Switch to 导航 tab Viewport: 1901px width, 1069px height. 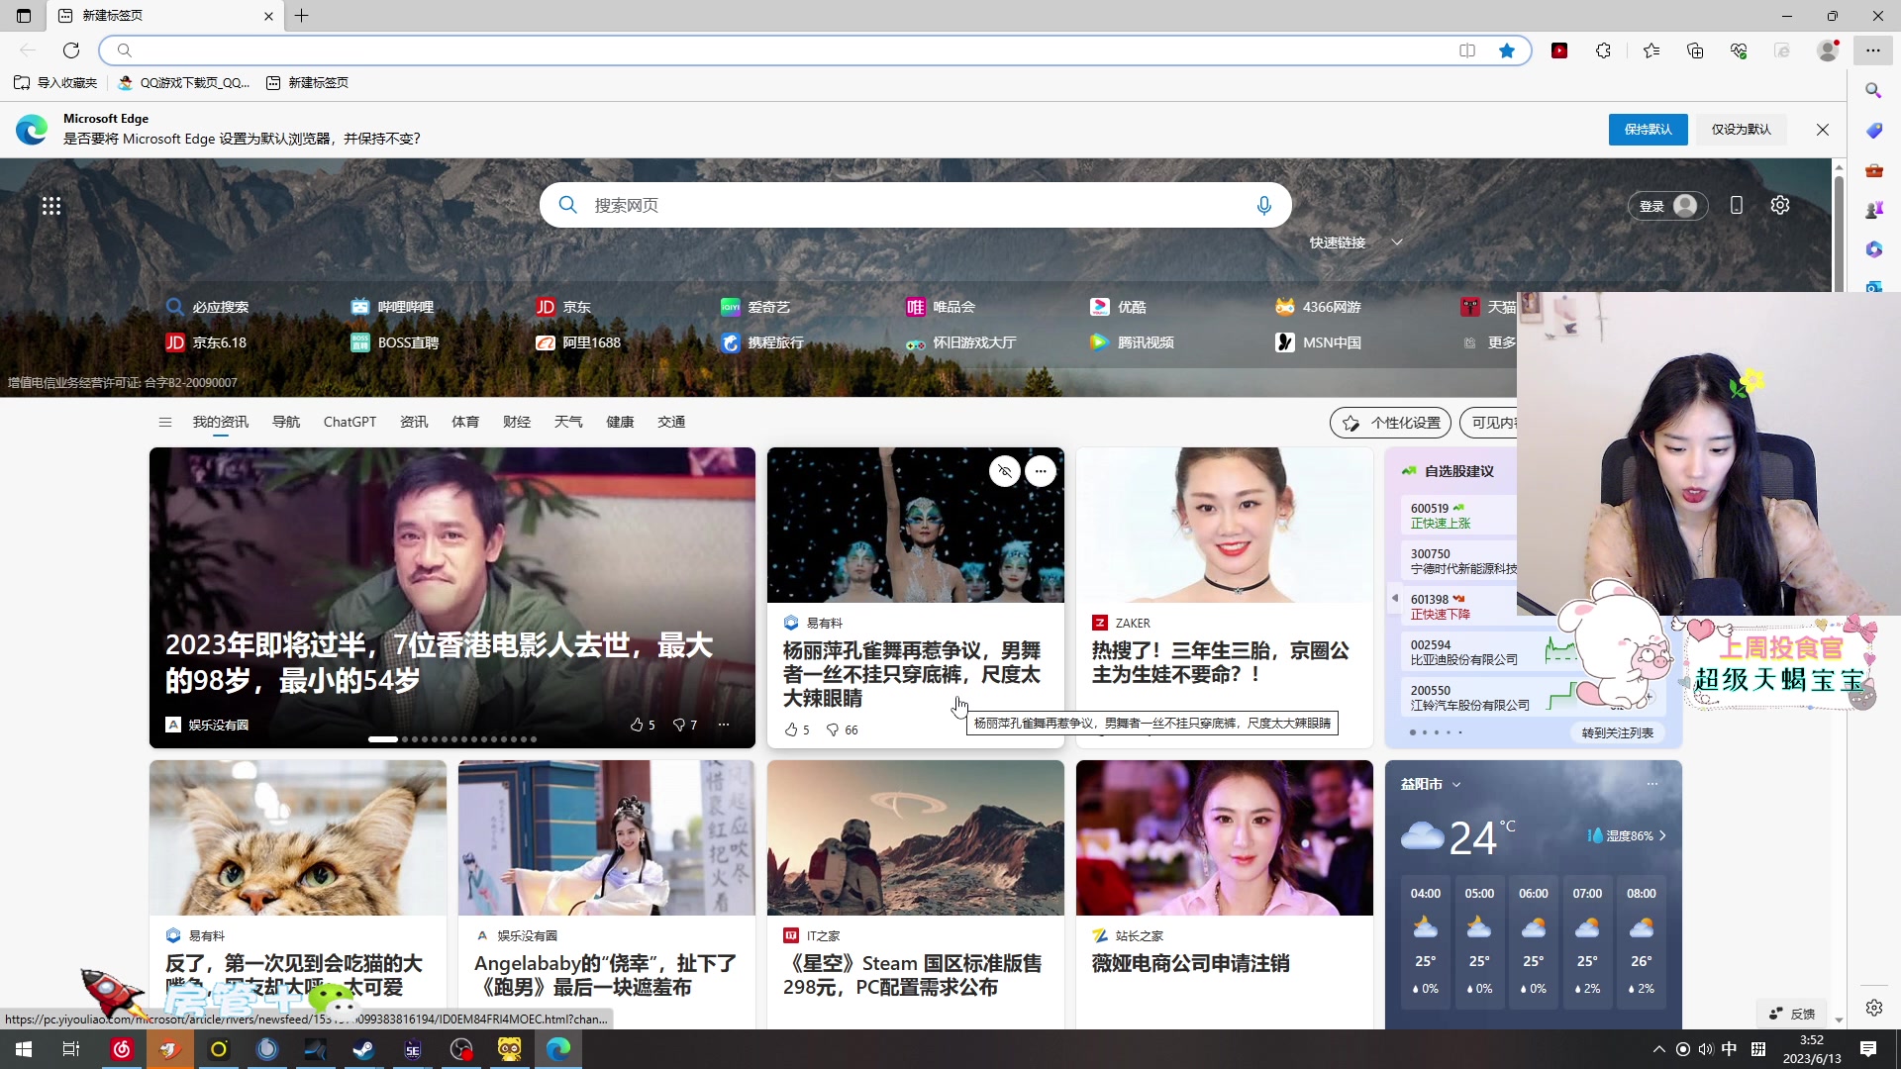pos(286,422)
